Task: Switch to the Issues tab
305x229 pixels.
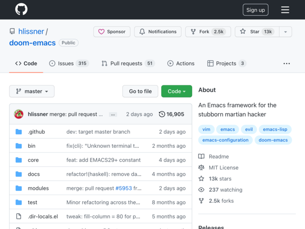Action: pyautogui.click(x=69, y=63)
